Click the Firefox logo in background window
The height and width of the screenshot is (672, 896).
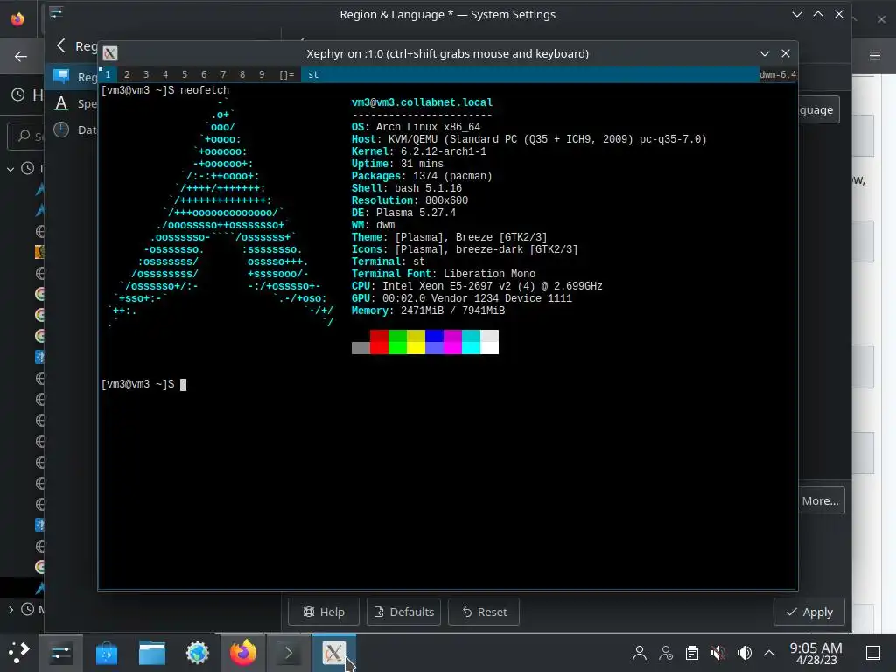click(17, 19)
